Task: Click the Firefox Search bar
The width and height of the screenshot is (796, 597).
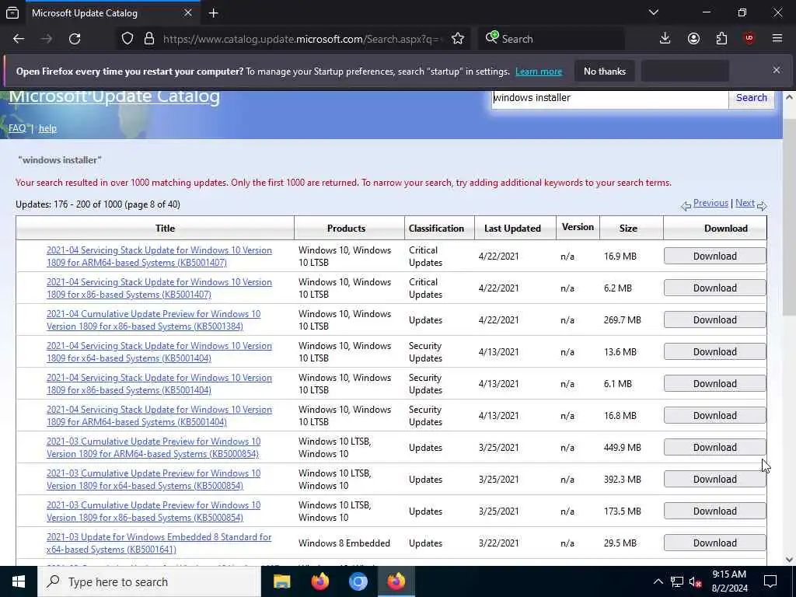Action: click(551, 39)
